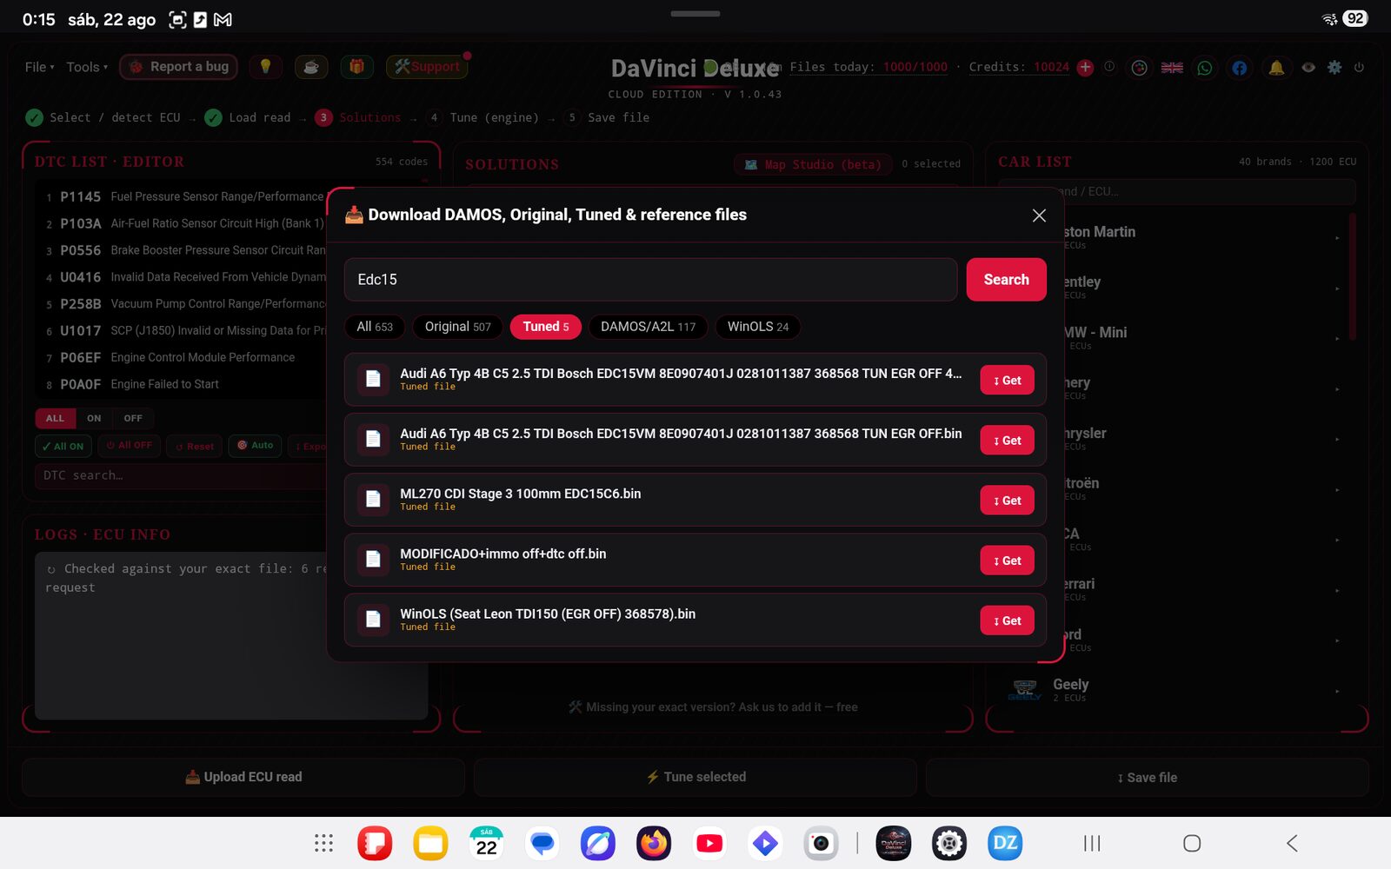Click DTC row P1145 Fuel Pressure Sensor
The image size is (1391, 869).
pyautogui.click(x=185, y=197)
